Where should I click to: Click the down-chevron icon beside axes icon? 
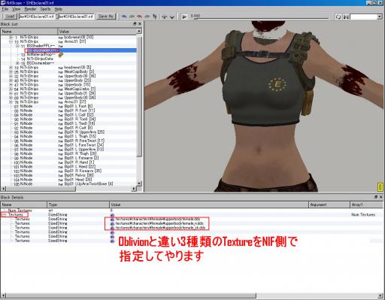coord(172,17)
